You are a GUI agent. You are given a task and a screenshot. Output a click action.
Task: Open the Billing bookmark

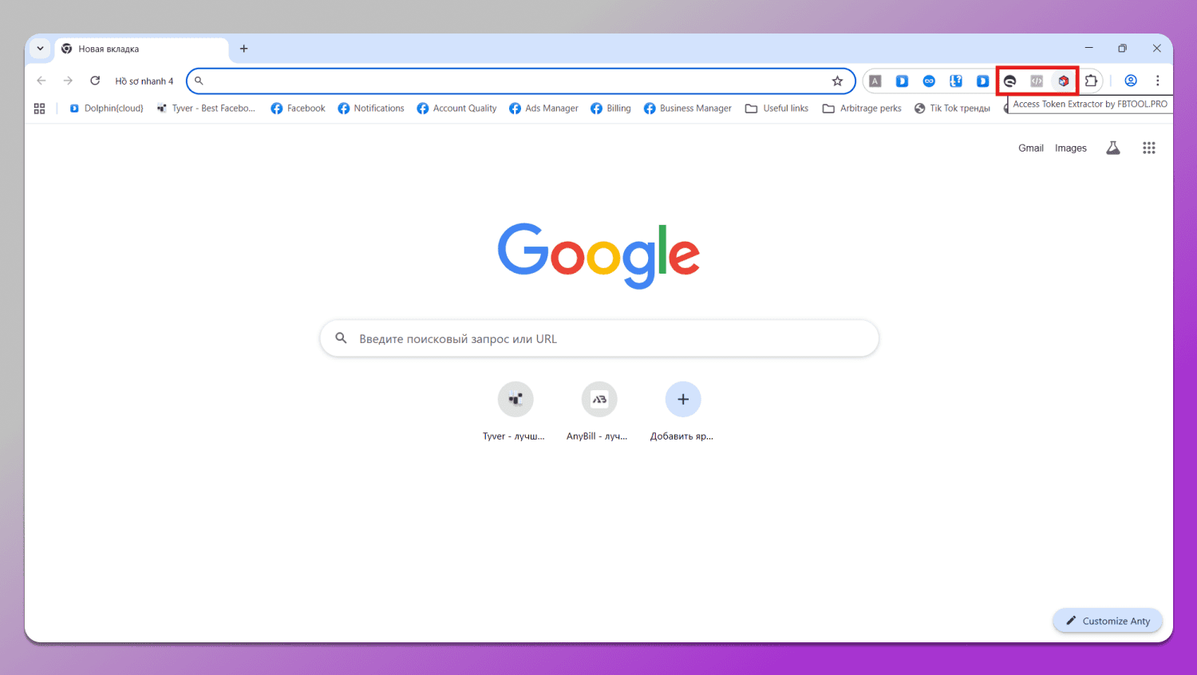click(610, 109)
